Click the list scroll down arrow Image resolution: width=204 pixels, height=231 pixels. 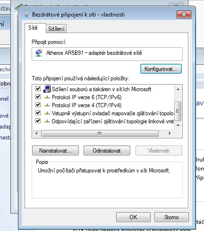178,126
